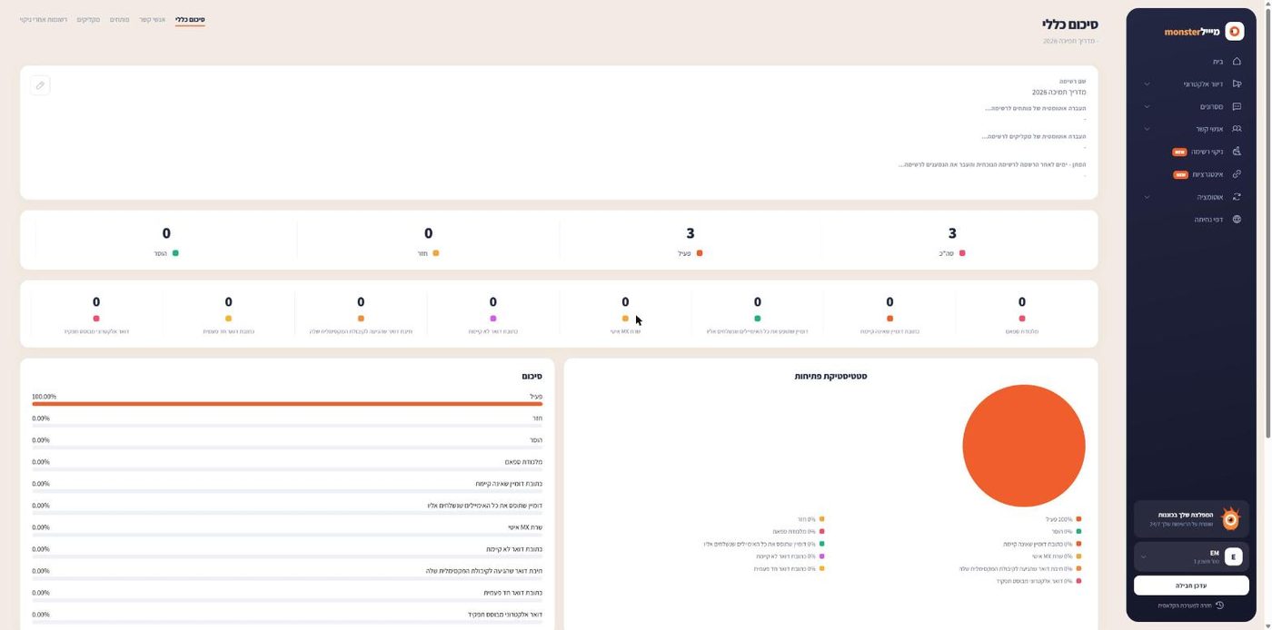Click the yellow swatch next to חזר count
The image size is (1272, 630).
click(436, 253)
